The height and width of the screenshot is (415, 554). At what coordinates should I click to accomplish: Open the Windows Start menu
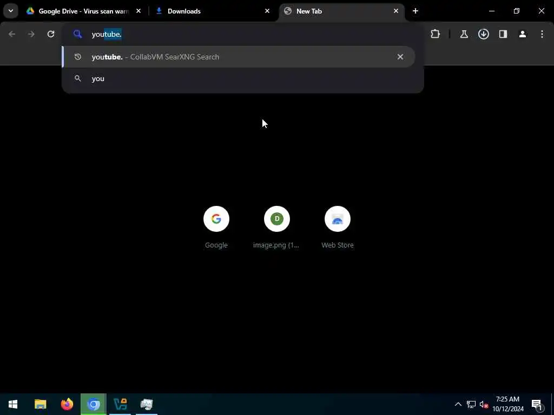(13, 404)
